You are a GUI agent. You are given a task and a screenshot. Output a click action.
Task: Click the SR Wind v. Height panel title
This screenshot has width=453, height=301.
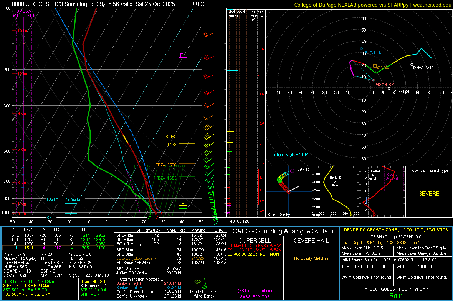(374, 175)
